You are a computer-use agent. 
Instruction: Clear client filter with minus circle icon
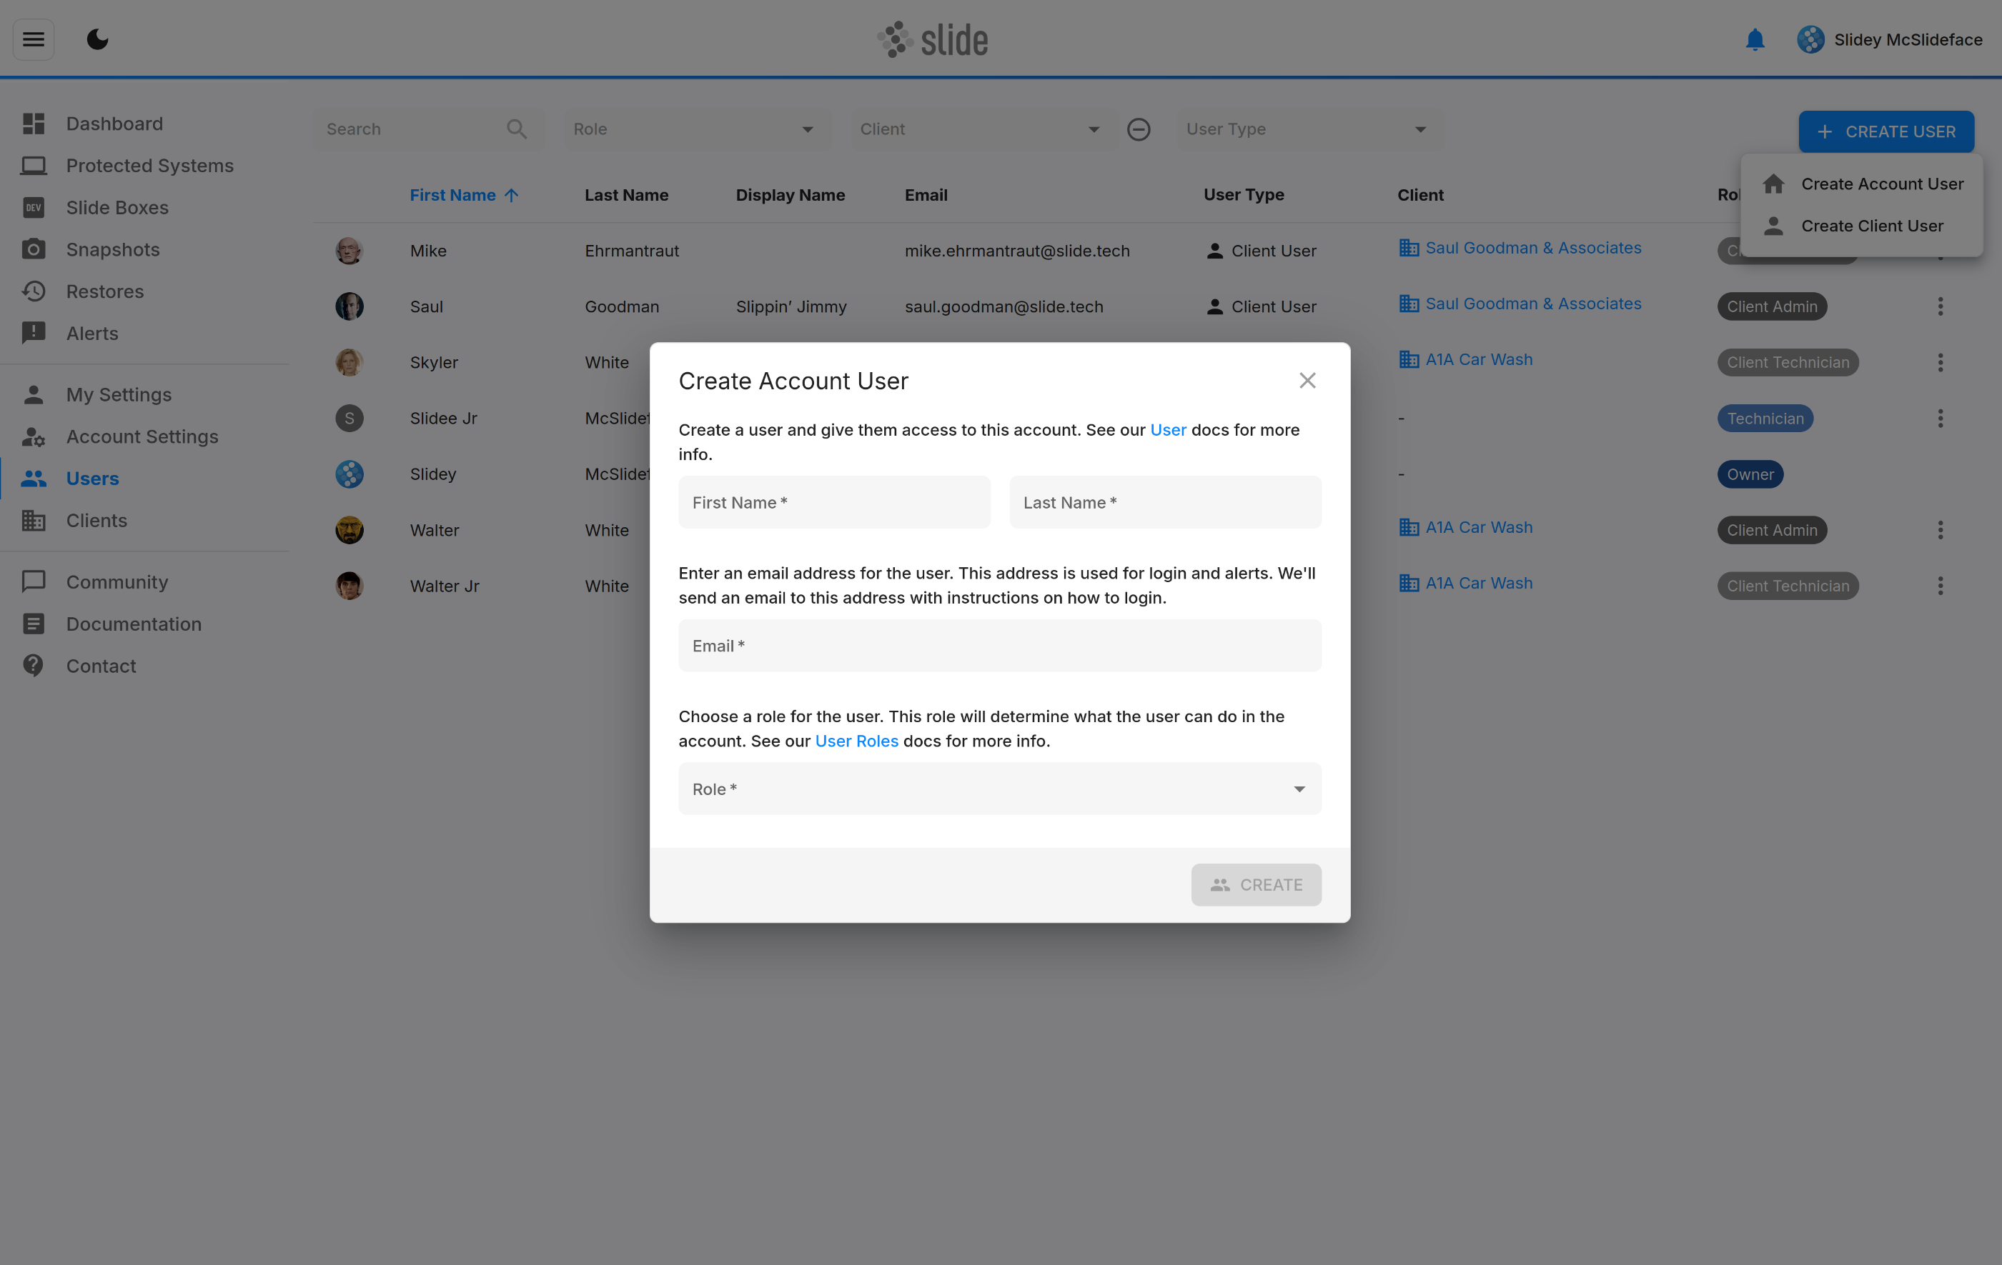(x=1138, y=129)
